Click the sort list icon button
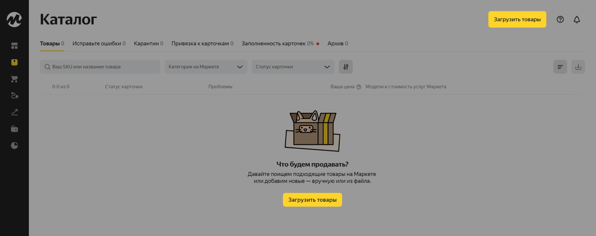This screenshot has height=236, width=596. point(560,67)
